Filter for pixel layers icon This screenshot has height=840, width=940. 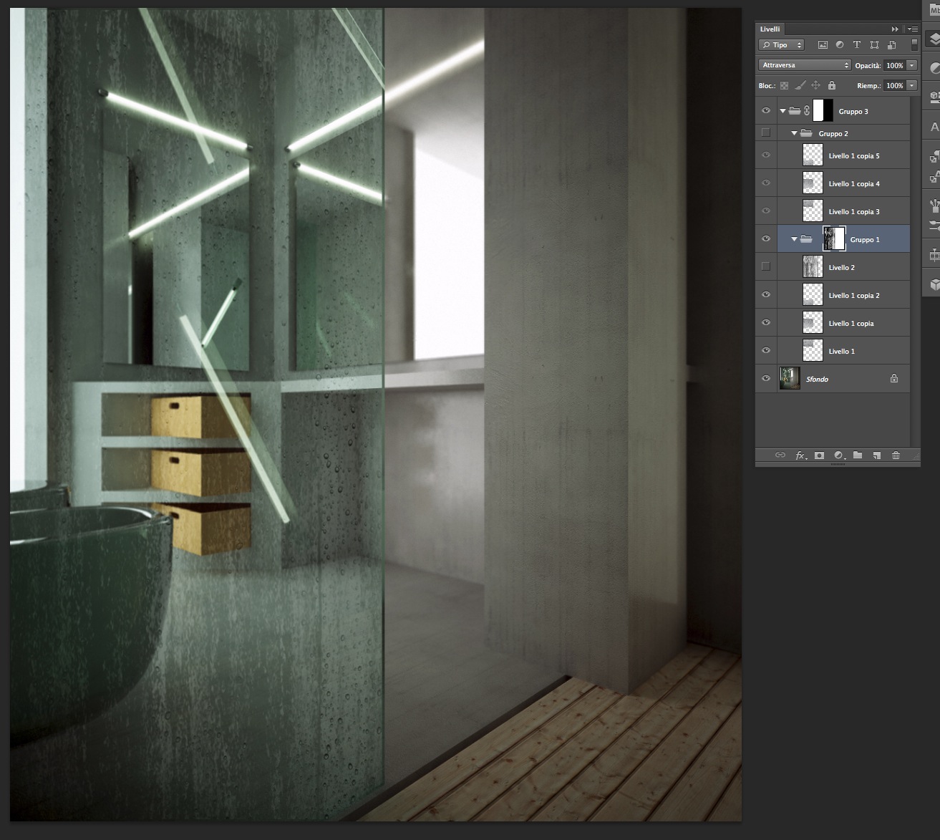823,44
